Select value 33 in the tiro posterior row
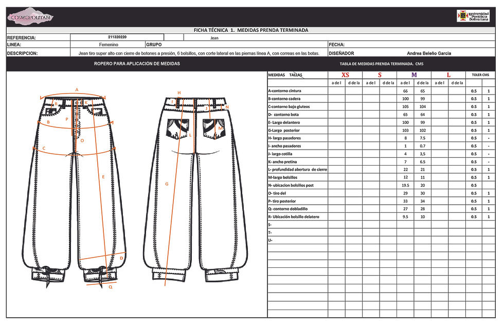 tap(405, 201)
